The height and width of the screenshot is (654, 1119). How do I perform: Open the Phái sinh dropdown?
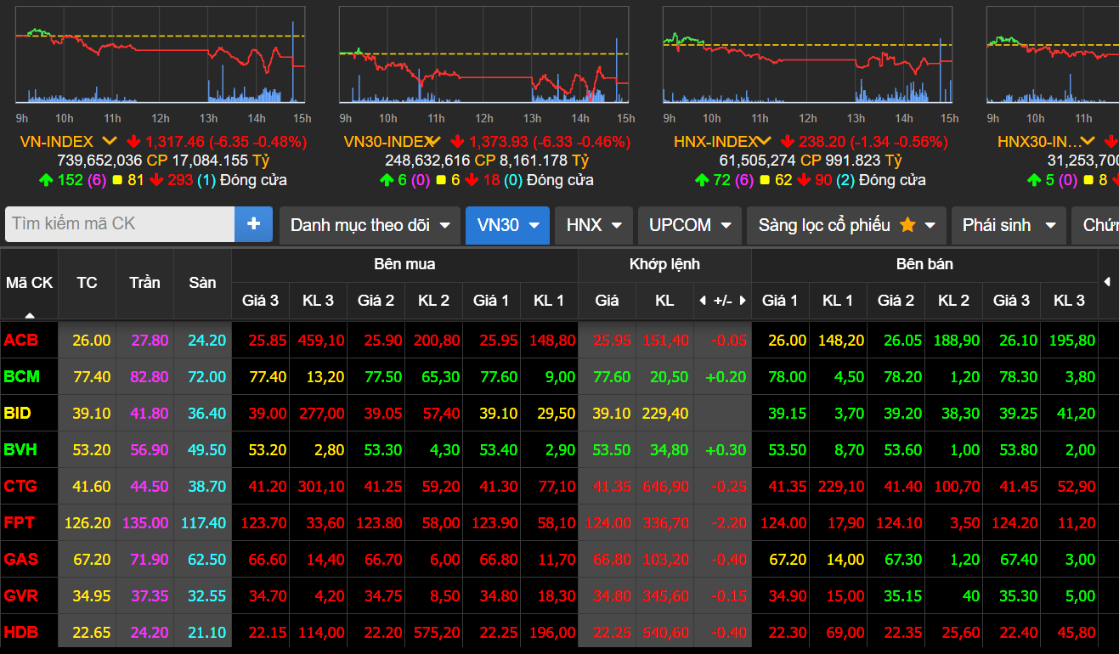1008,225
